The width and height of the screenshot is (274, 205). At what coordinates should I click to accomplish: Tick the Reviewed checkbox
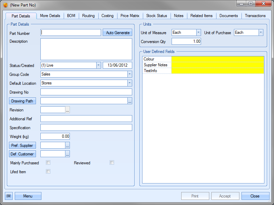[112, 163]
